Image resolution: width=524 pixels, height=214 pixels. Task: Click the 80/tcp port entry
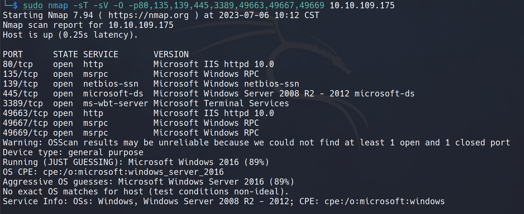18,64
